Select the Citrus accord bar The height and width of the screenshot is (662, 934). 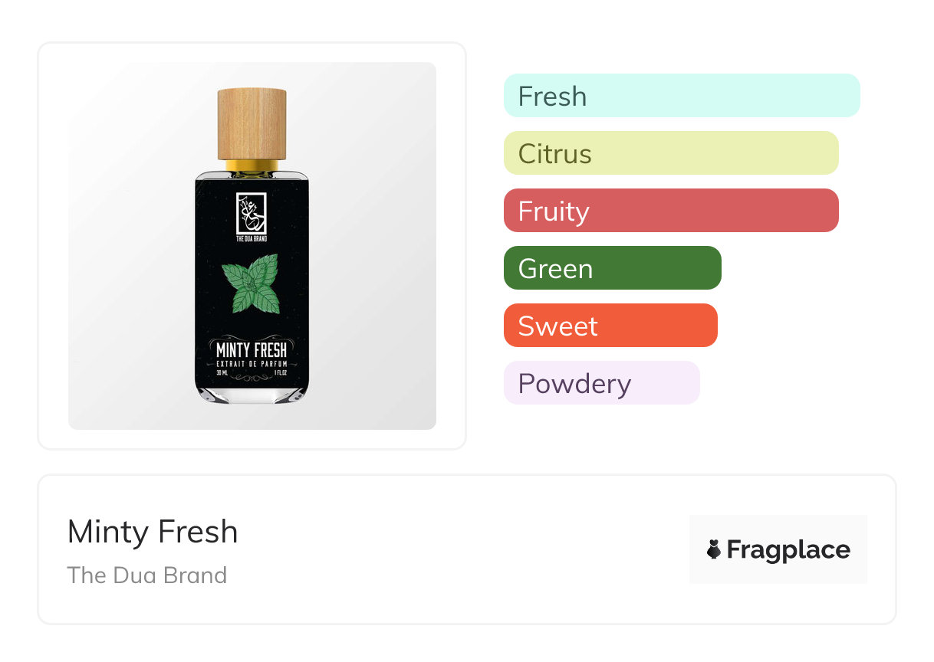(671, 153)
